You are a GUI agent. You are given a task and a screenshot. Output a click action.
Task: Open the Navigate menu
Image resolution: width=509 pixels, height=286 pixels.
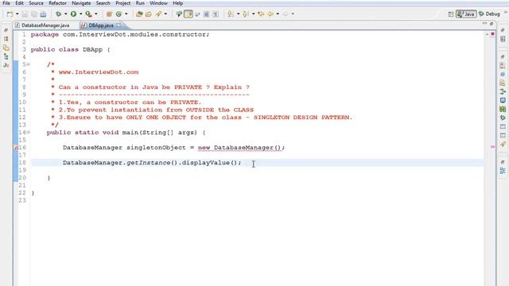click(81, 3)
